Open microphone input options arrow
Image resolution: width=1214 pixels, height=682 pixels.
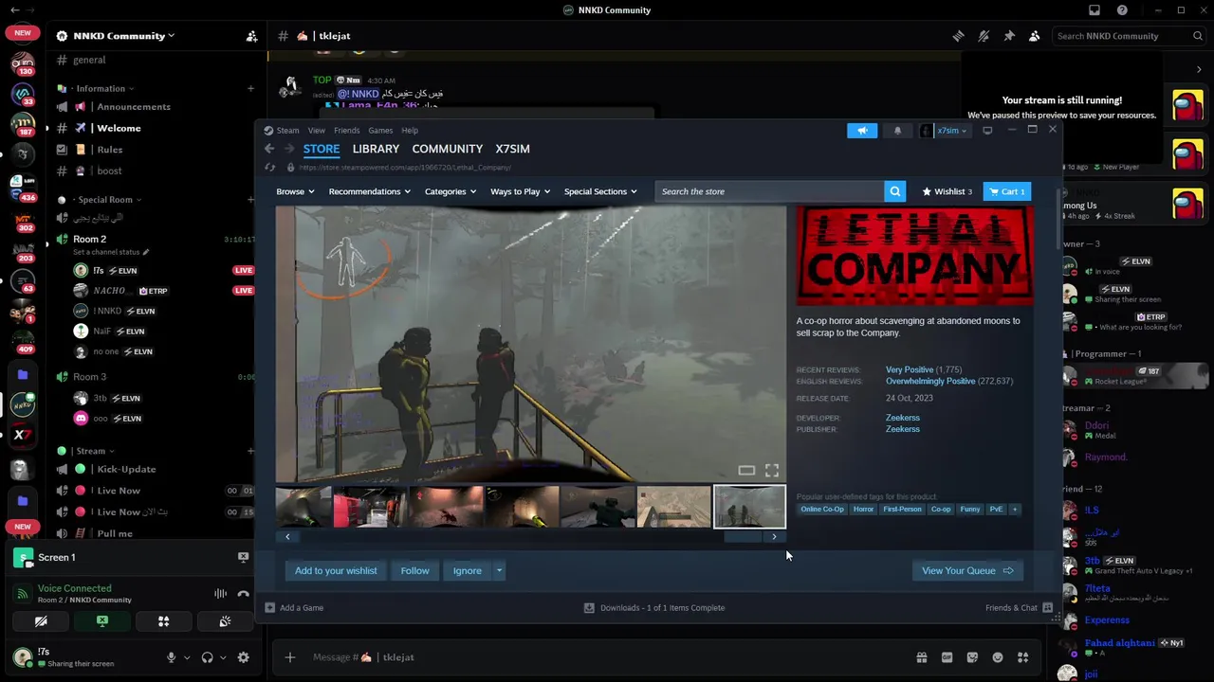pos(186,657)
